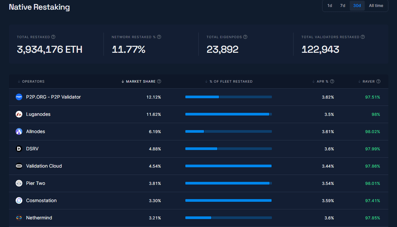This screenshot has height=227, width=397.
Task: Switch to the 7d time range
Action: (342, 6)
